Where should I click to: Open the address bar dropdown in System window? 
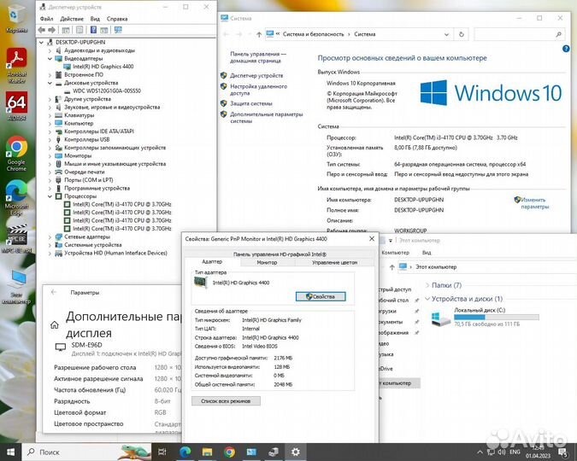[x=446, y=34]
